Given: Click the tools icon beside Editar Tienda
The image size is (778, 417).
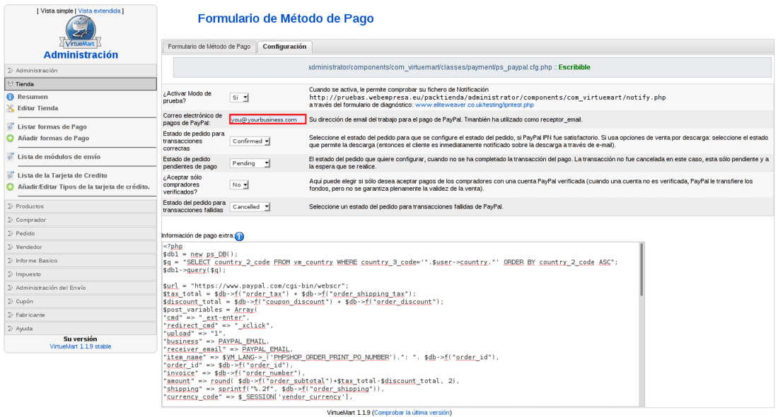Looking at the screenshot, I should point(11,108).
